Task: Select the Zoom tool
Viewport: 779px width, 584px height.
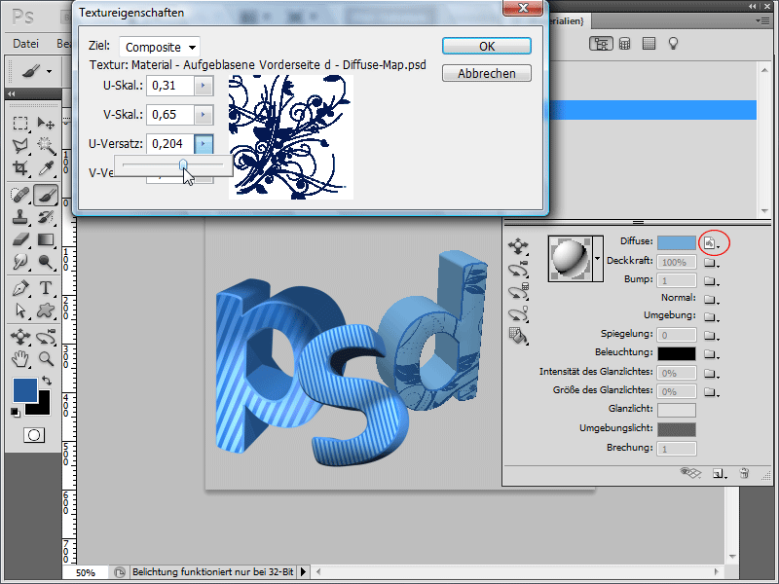Action: click(x=46, y=358)
